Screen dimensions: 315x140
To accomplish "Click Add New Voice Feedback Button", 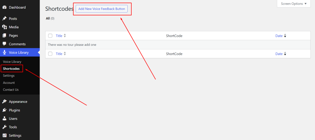I will tap(102, 9).
